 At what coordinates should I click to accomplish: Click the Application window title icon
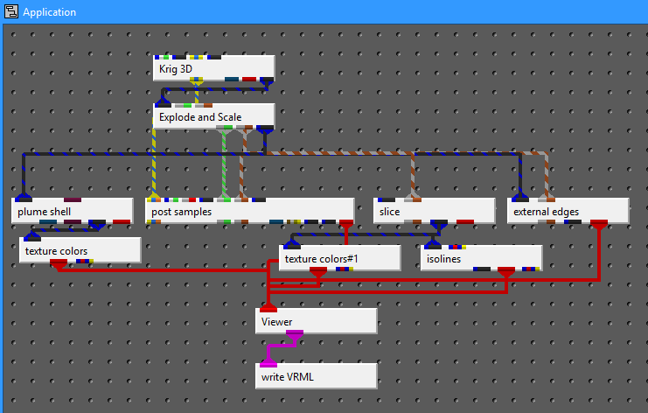point(10,12)
